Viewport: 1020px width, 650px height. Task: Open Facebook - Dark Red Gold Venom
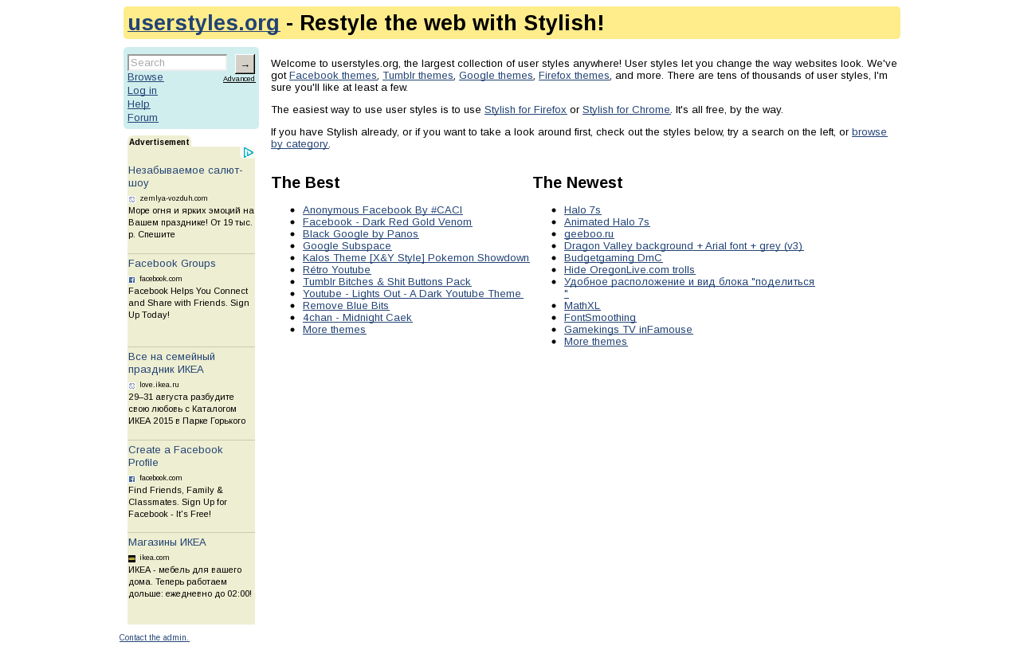tap(387, 222)
